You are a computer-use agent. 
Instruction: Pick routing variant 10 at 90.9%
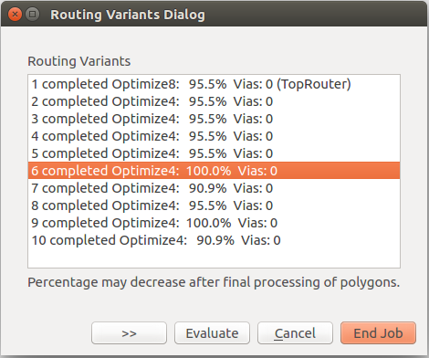pos(214,240)
